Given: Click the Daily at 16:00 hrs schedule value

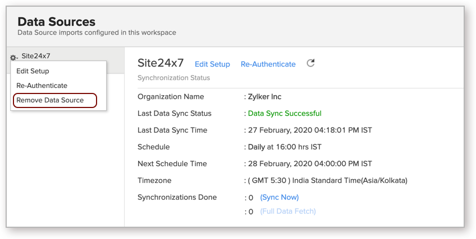Looking at the screenshot, I should (285, 147).
